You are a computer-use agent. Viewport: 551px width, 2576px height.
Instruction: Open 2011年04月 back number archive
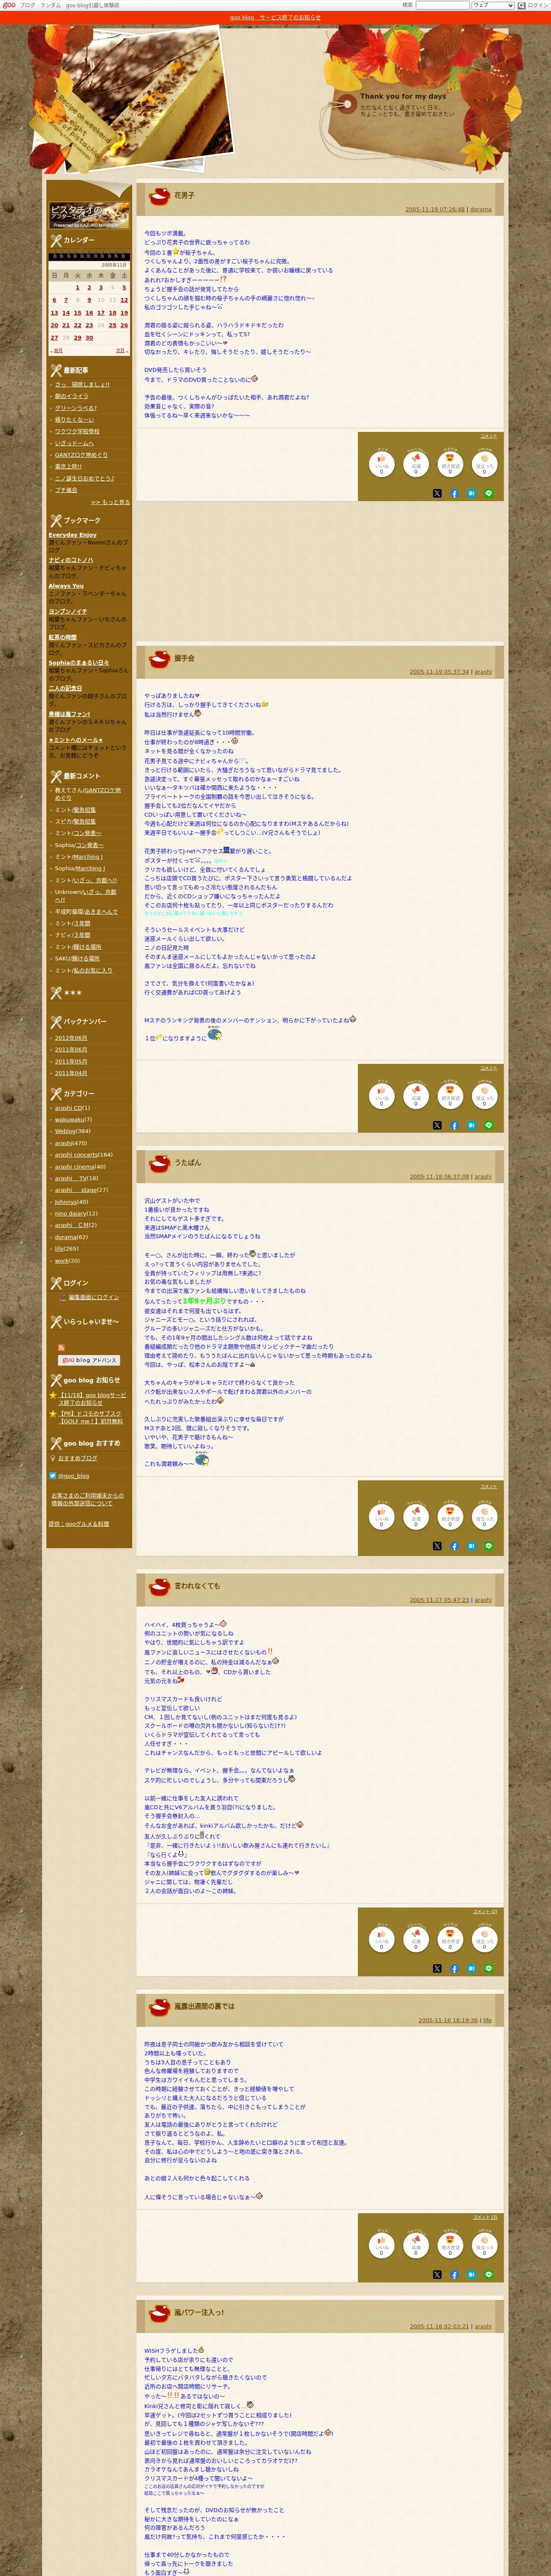point(71,1073)
